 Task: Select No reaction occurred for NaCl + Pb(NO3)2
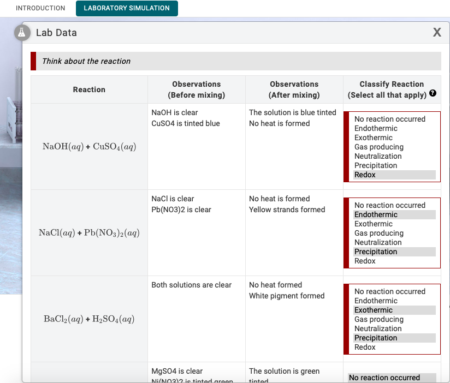click(x=394, y=205)
